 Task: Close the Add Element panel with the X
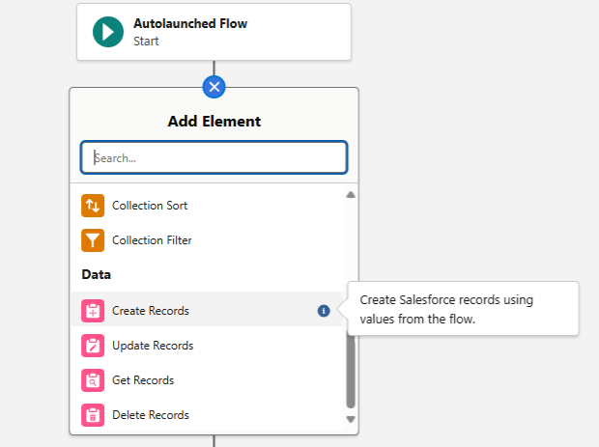[x=214, y=87]
